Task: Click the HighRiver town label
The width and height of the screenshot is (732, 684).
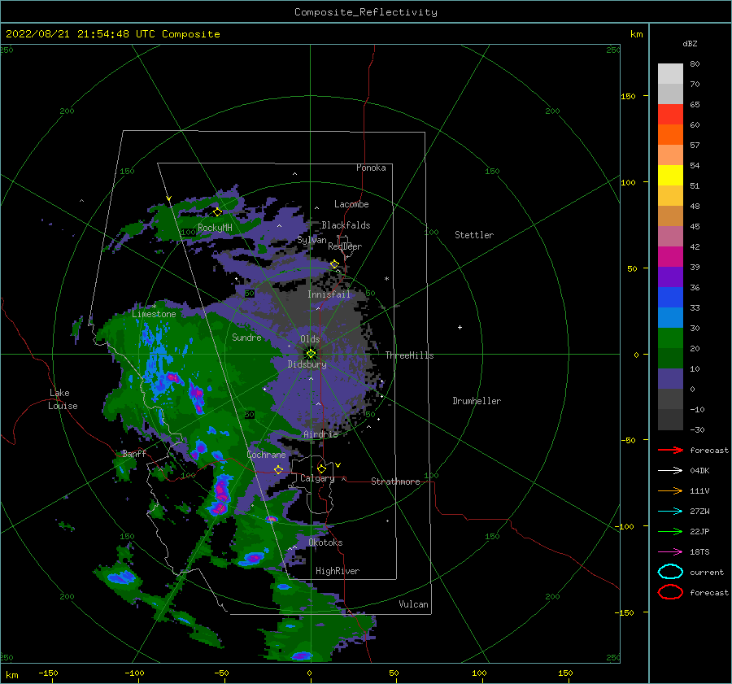Action: click(x=338, y=571)
